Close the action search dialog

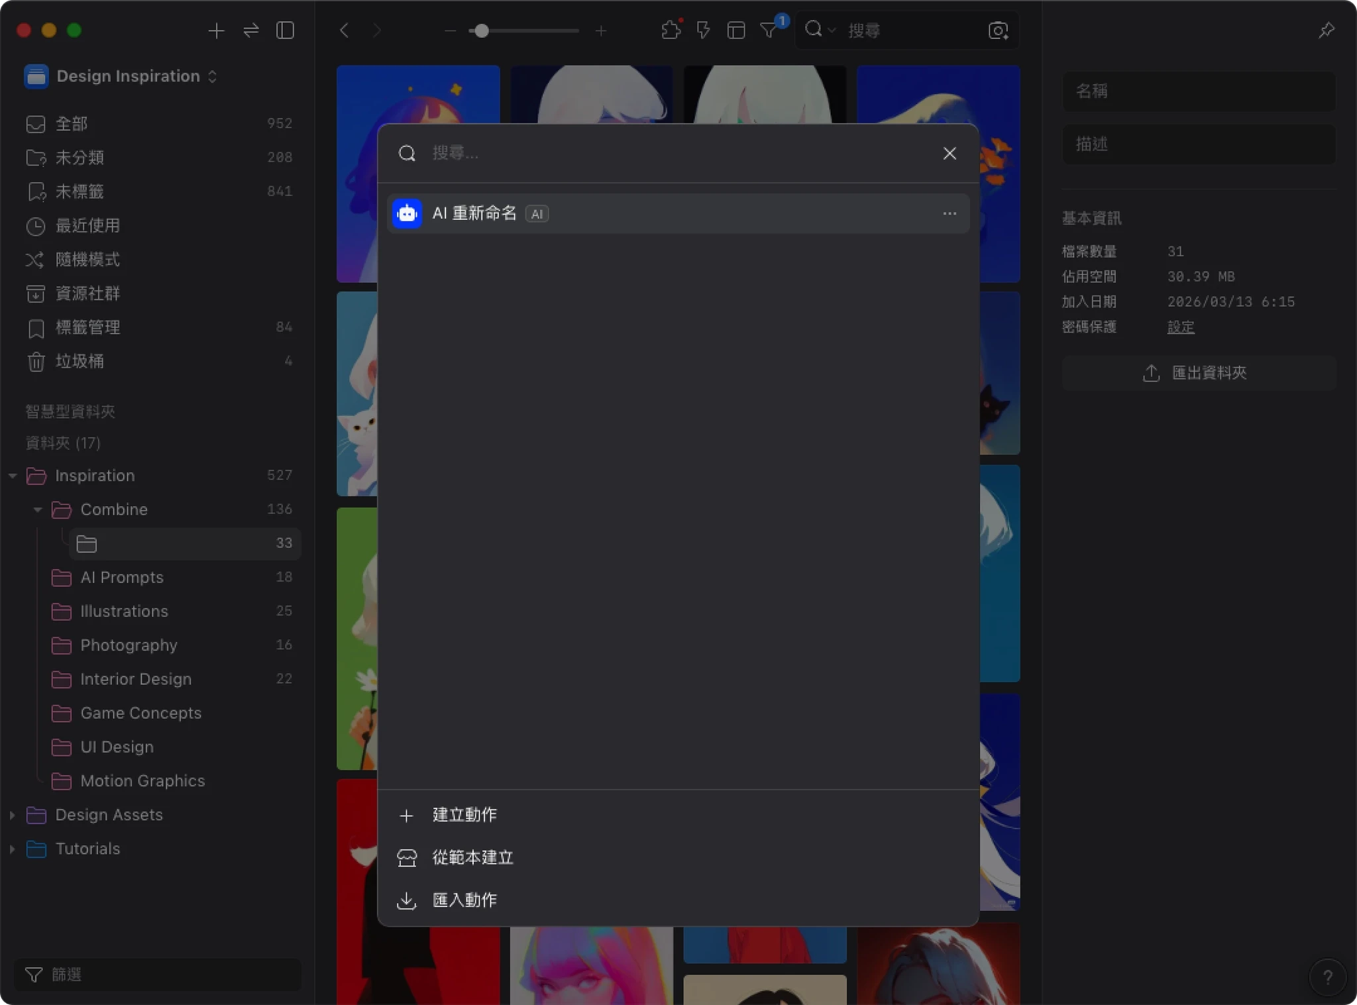pos(949,154)
